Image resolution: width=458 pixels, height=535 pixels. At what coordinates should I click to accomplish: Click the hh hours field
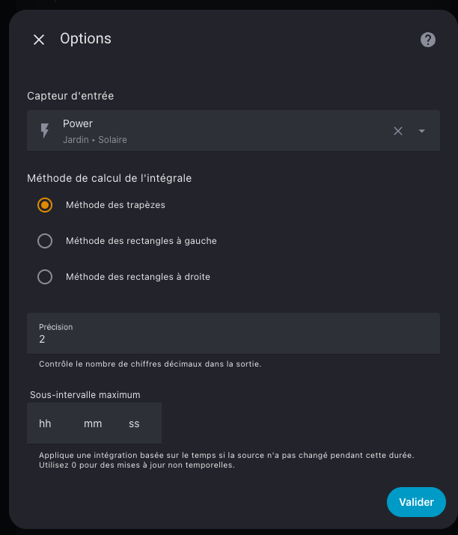pos(45,424)
